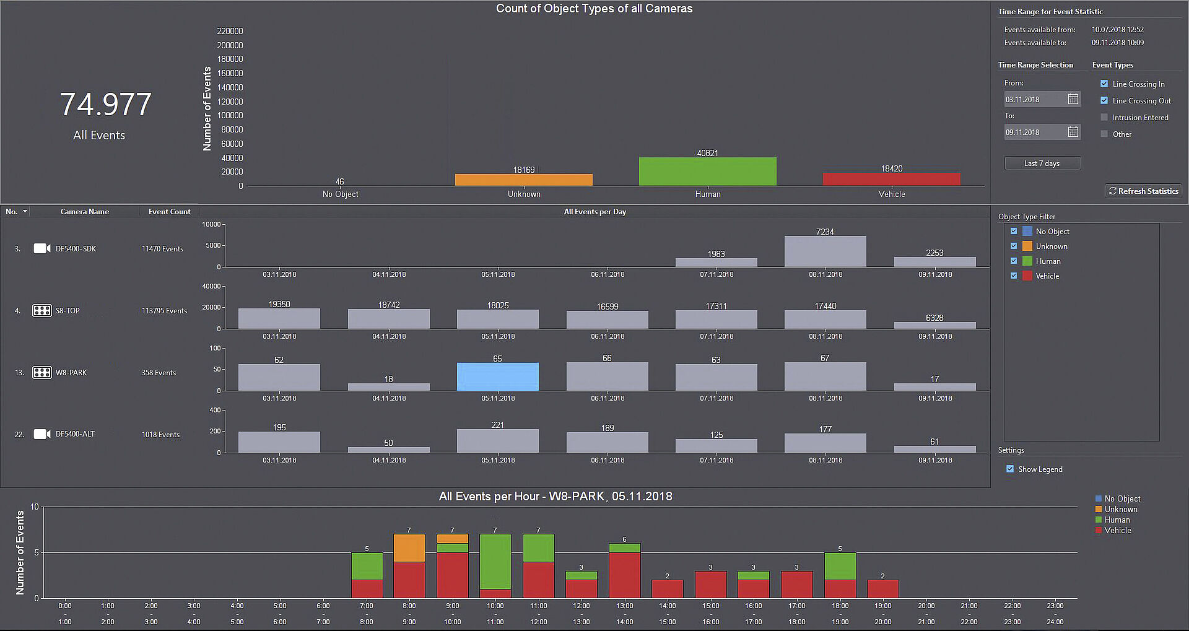This screenshot has height=631, width=1189.
Task: Select the 08.11.2018 bar for DF5400-SDK
Action: [825, 251]
